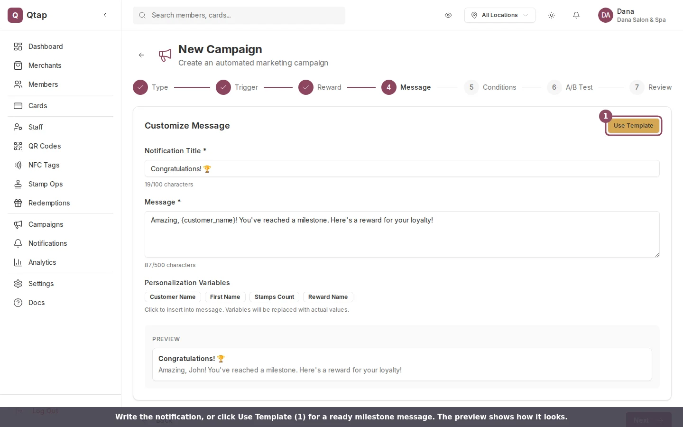Click the Campaigns sidebar label
683x427 pixels.
[x=46, y=224]
